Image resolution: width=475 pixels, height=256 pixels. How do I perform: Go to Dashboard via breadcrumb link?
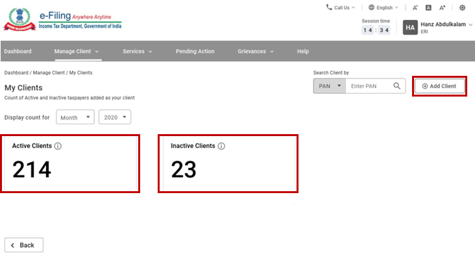point(16,73)
